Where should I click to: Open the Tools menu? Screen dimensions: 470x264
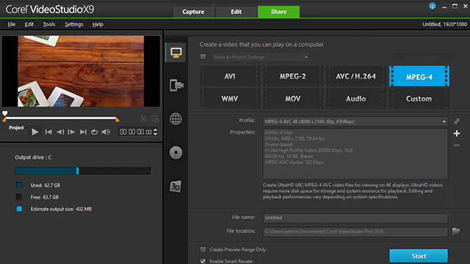point(49,24)
